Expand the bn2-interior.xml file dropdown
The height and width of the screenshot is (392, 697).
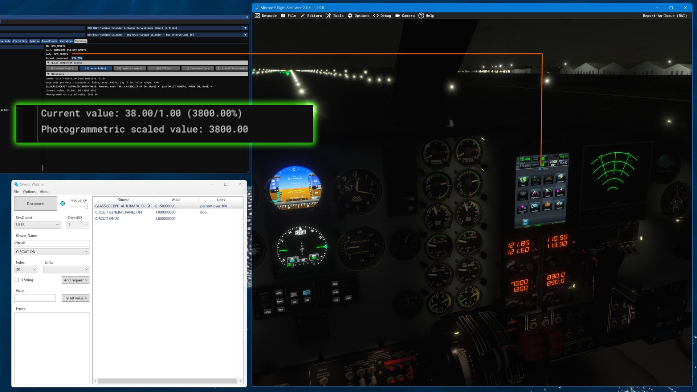tap(245, 35)
